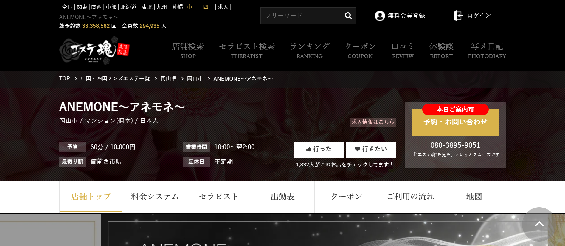565x246 pixels.
Task: Select クーポン tab in shop navigation
Action: click(346, 197)
